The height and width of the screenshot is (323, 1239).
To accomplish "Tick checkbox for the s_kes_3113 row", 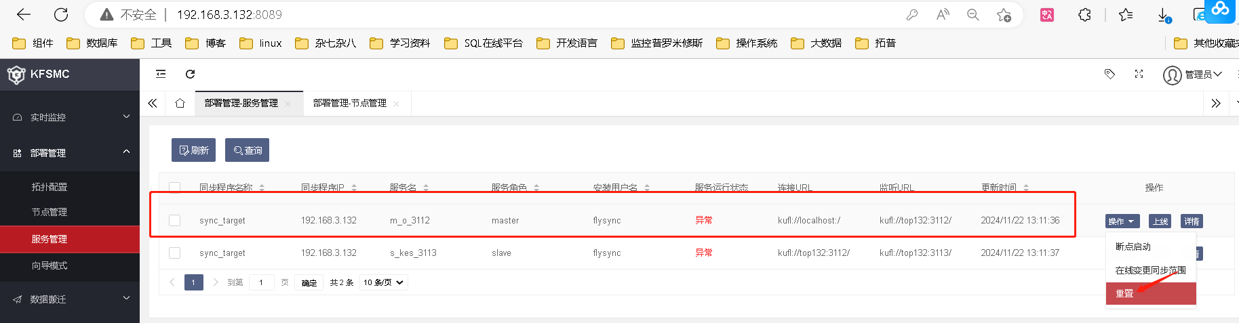I will [175, 253].
